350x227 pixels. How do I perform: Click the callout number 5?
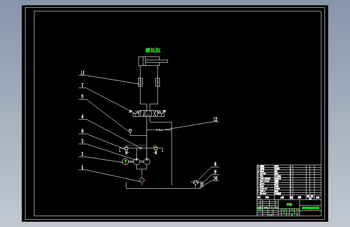pyautogui.click(x=82, y=97)
